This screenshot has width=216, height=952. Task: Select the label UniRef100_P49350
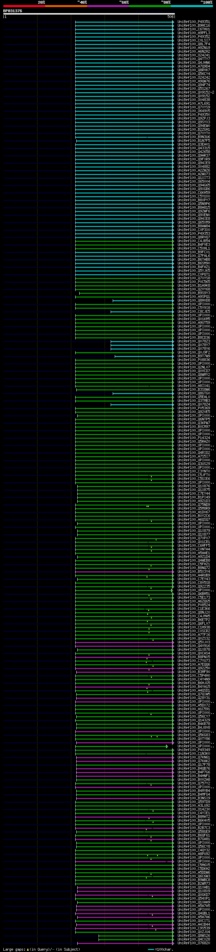pos(193,114)
